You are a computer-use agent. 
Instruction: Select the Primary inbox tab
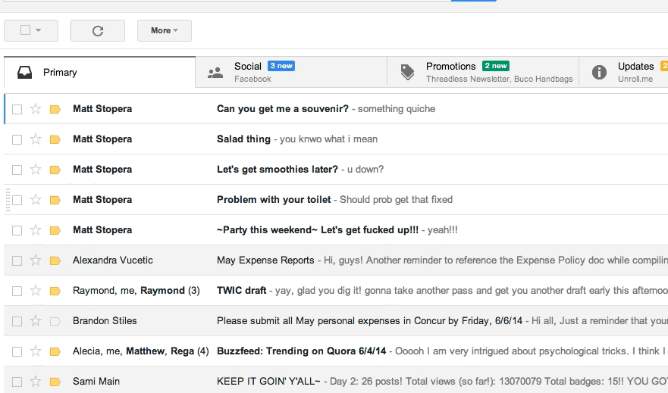(99, 72)
